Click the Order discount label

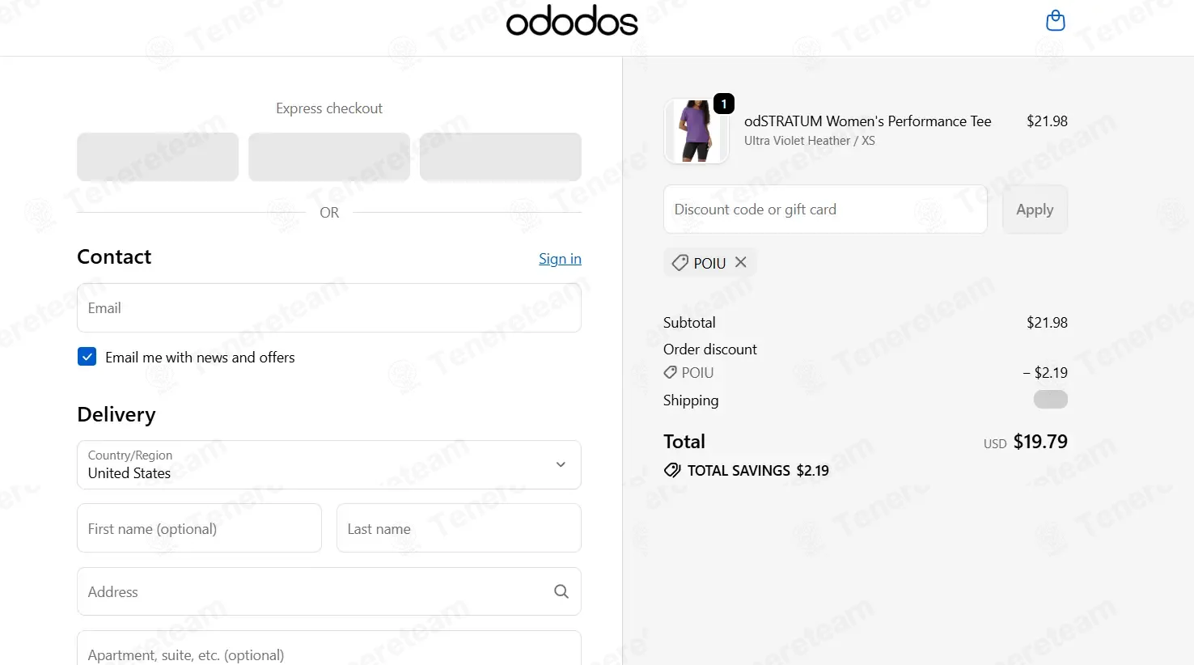coord(710,349)
